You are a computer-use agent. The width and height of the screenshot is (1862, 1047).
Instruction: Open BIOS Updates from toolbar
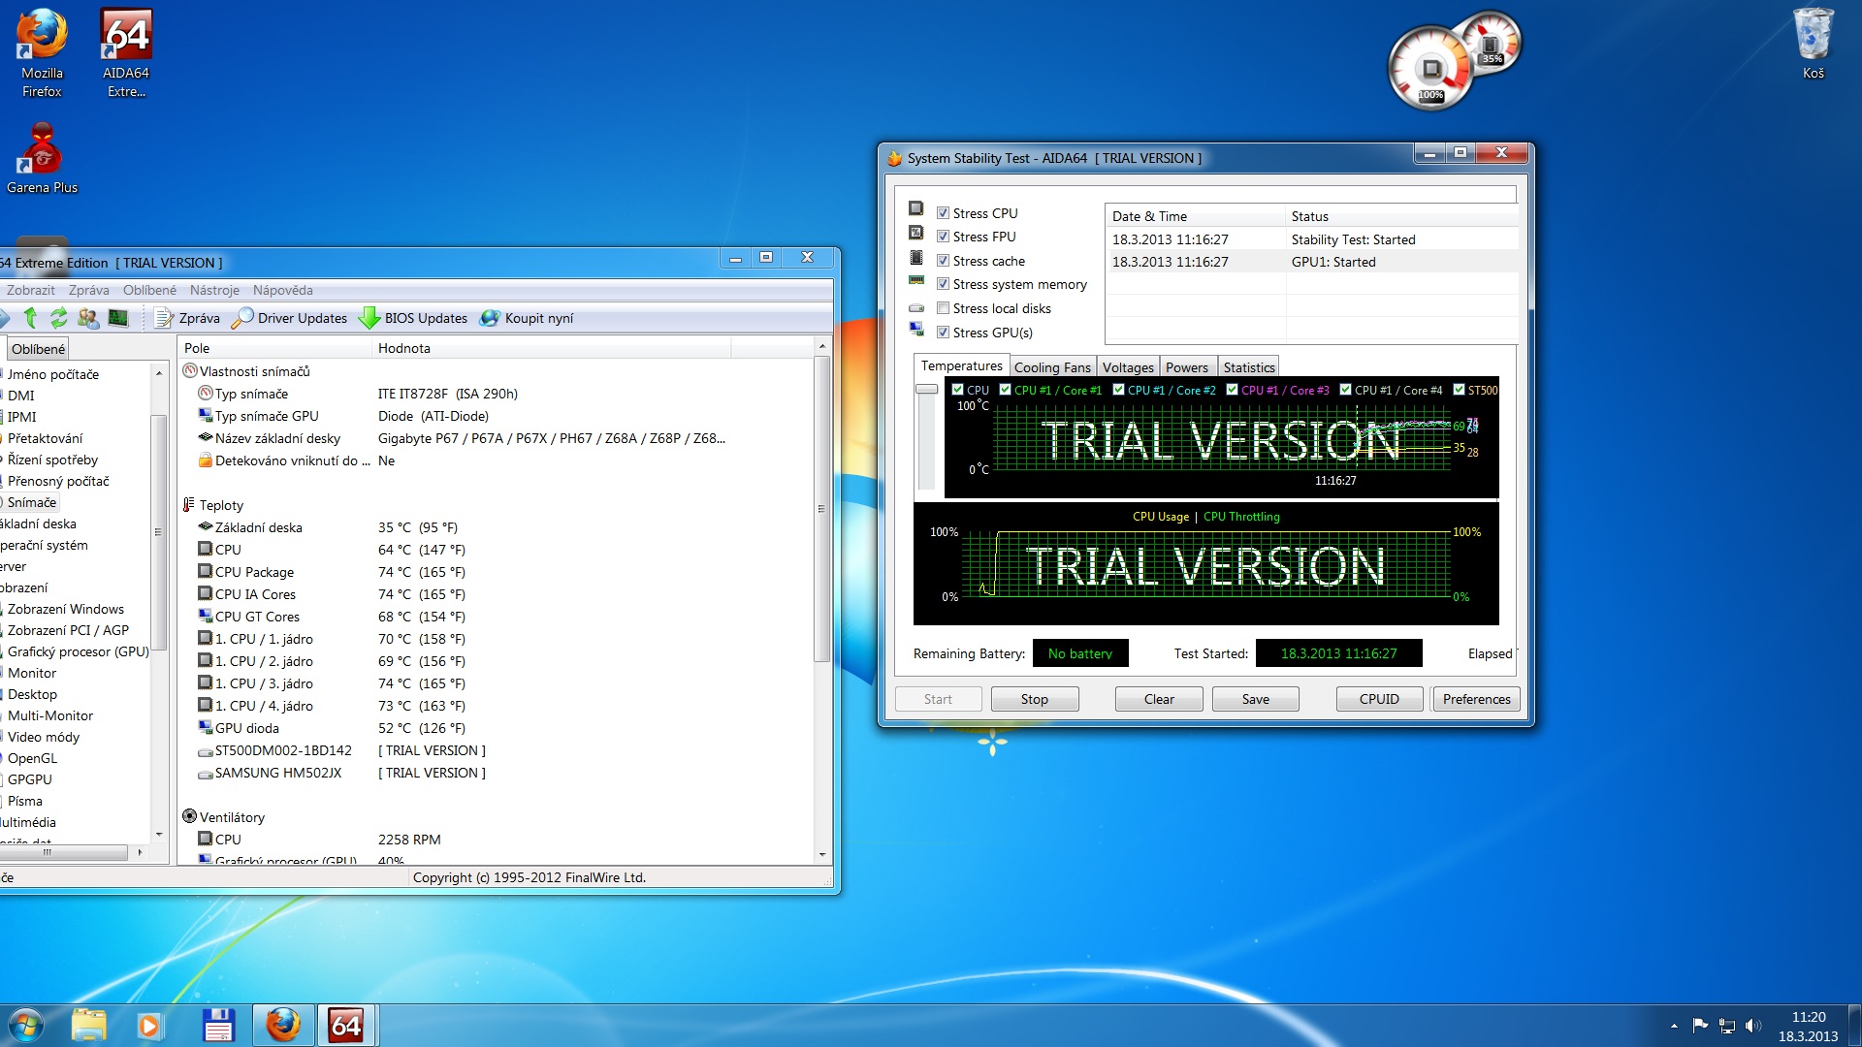[414, 318]
